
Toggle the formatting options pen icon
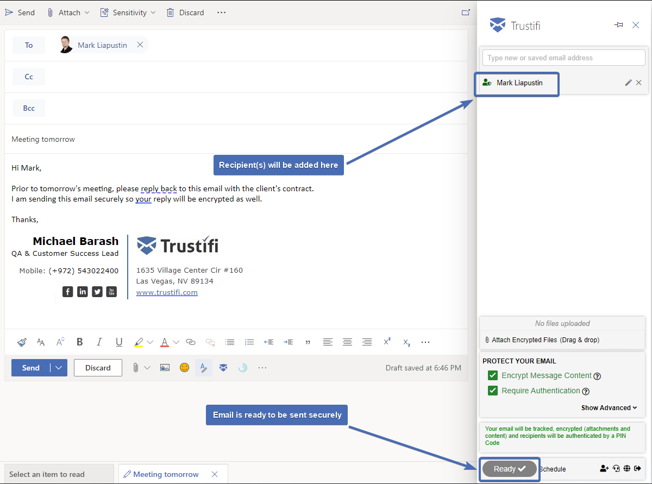click(x=204, y=368)
